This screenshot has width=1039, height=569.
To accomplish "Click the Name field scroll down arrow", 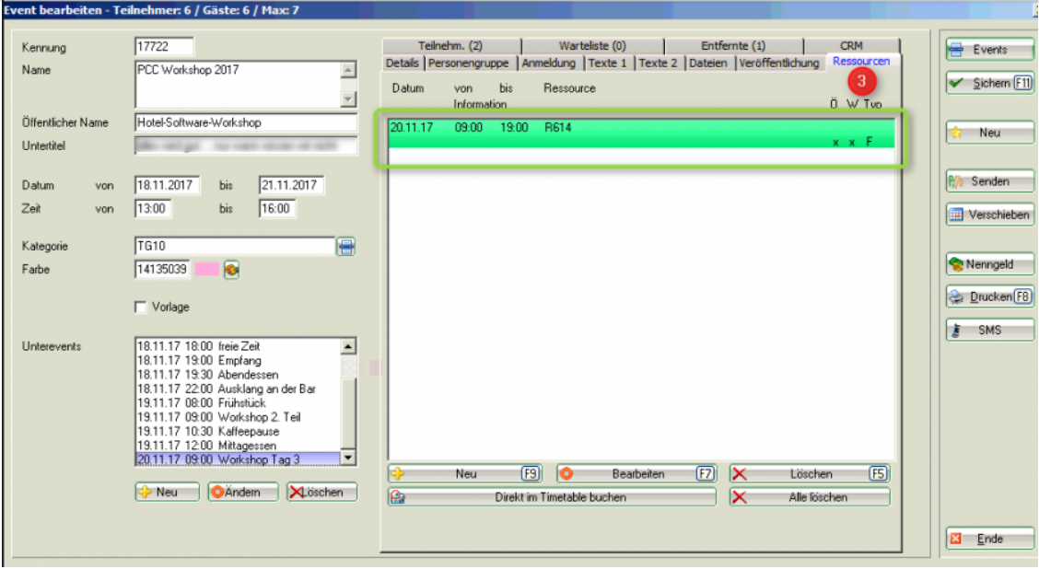I will coord(347,99).
